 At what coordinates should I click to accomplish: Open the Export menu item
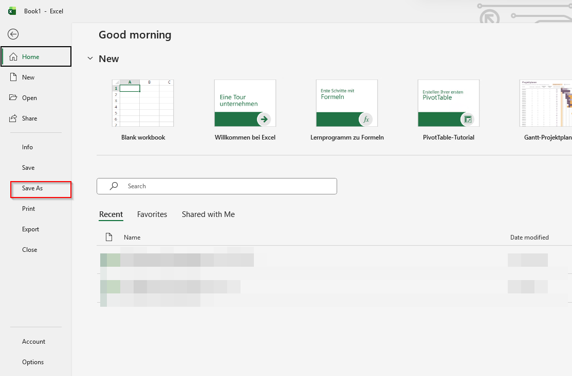pos(30,229)
